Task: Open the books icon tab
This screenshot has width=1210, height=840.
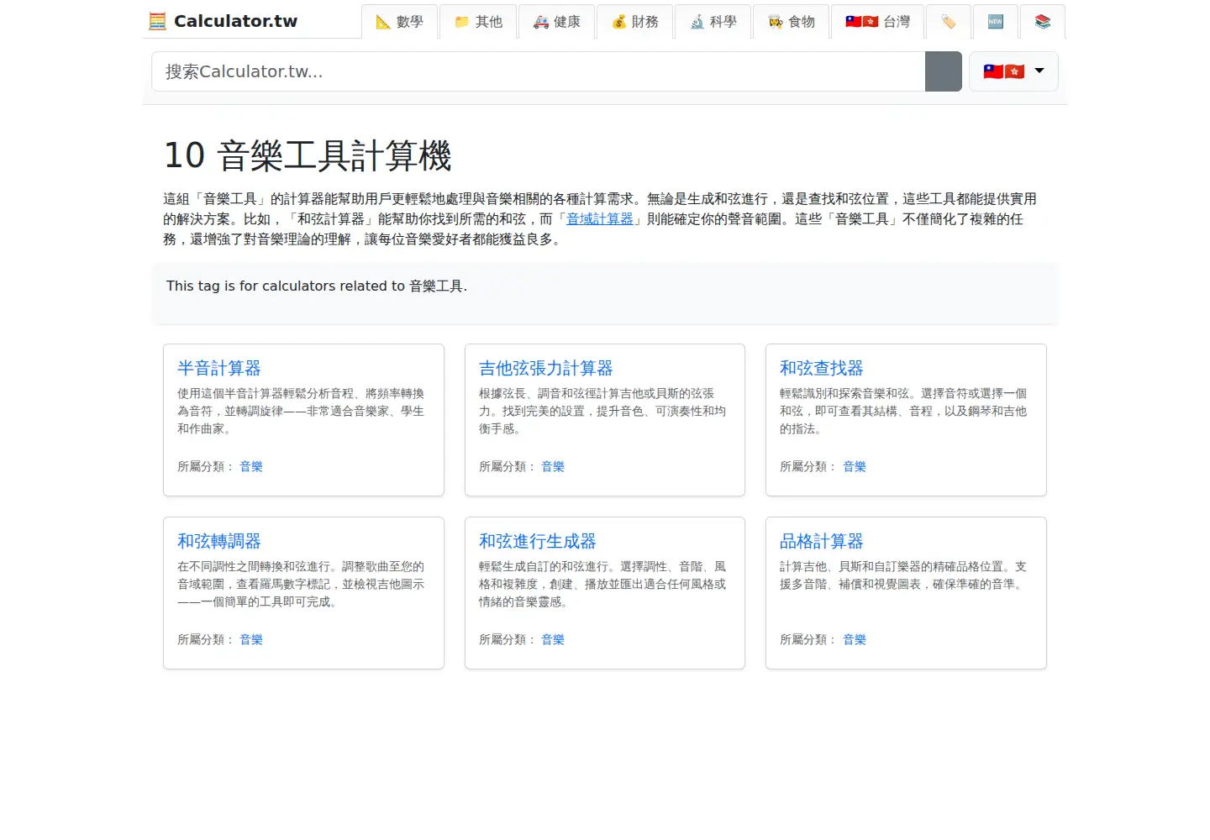Action: tap(1042, 22)
